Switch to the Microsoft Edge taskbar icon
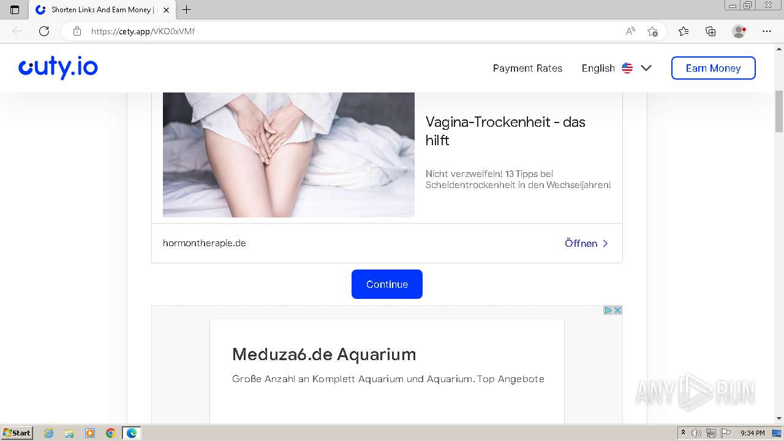Viewport: 784px width, 441px height. (x=131, y=433)
